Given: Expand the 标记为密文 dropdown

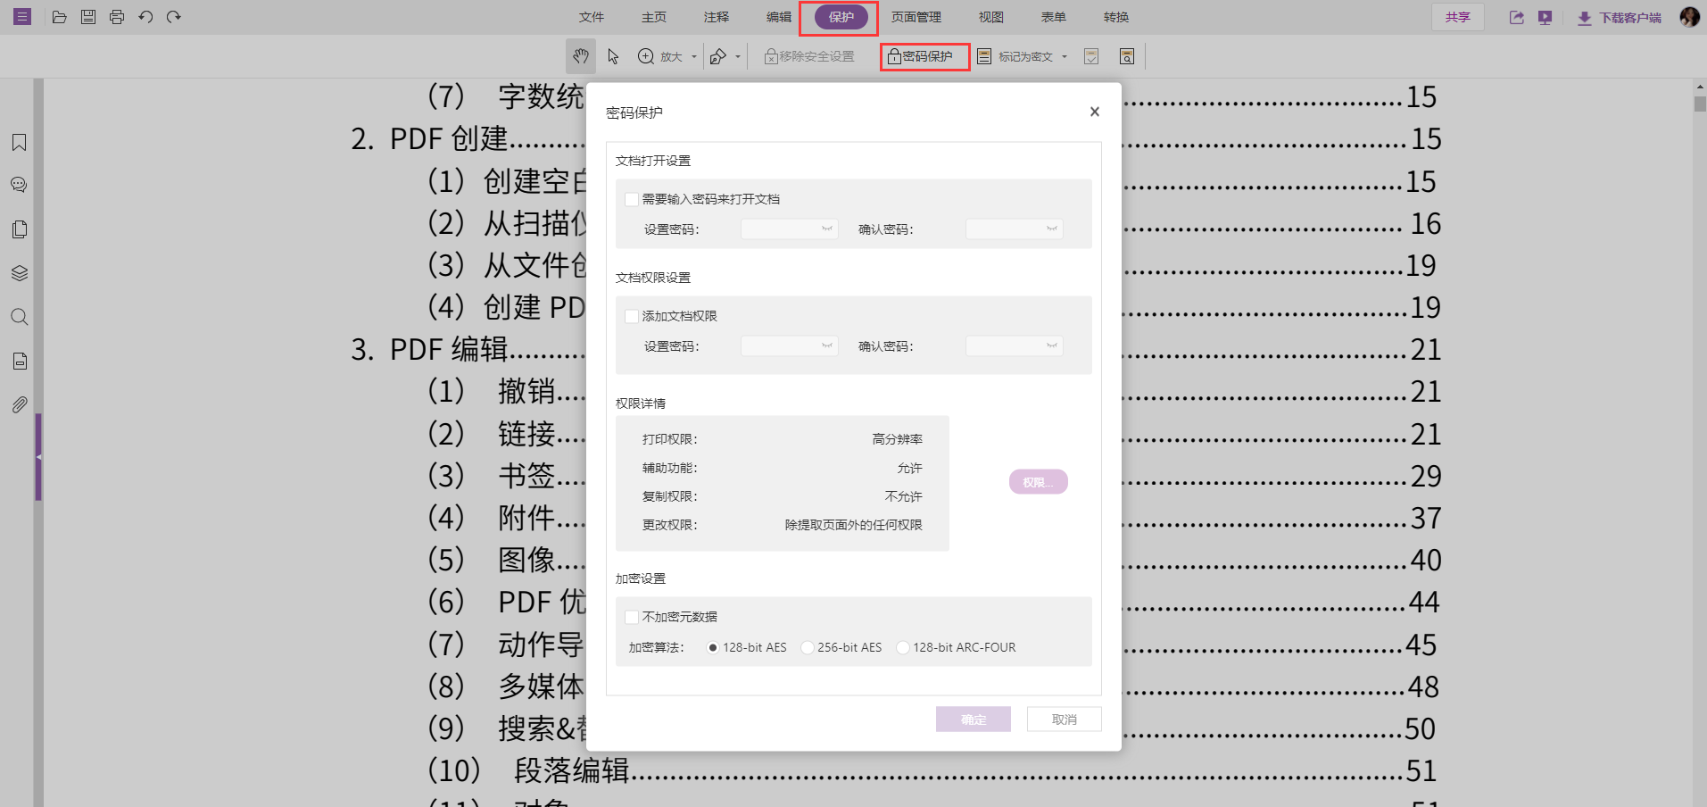Looking at the screenshot, I should coord(1065,55).
